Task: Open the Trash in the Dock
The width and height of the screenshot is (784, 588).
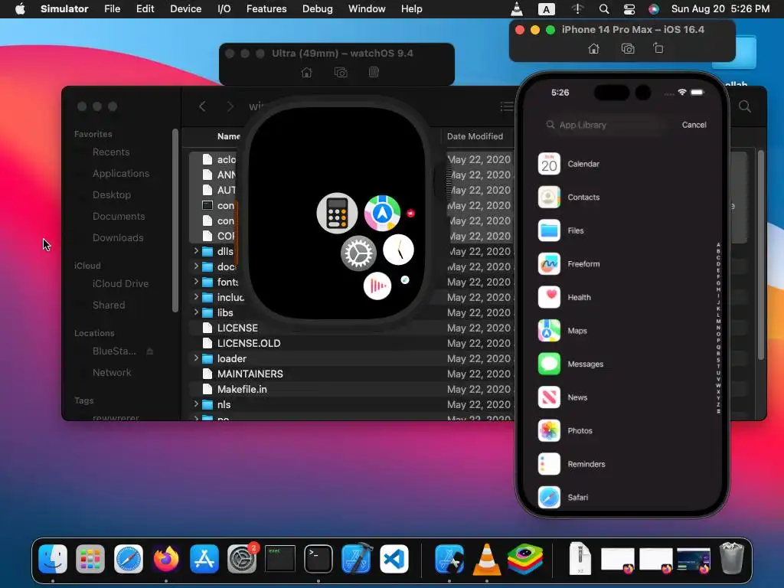Action: point(731,558)
